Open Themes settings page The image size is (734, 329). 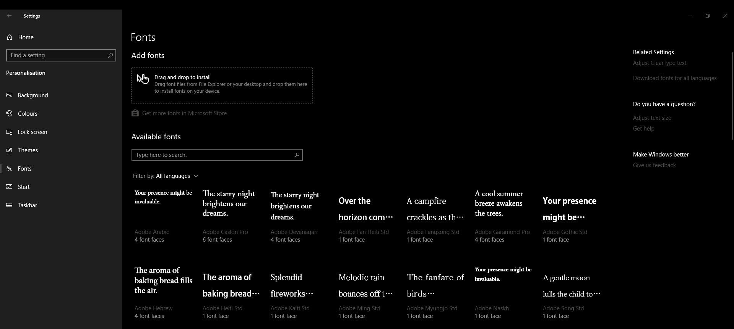(61, 150)
